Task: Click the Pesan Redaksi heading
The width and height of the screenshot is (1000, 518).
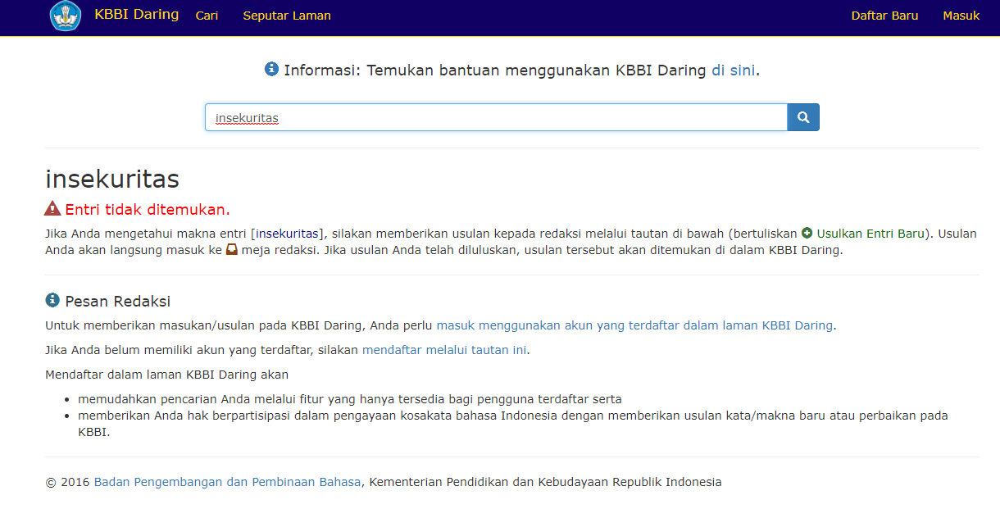Action: 117,301
